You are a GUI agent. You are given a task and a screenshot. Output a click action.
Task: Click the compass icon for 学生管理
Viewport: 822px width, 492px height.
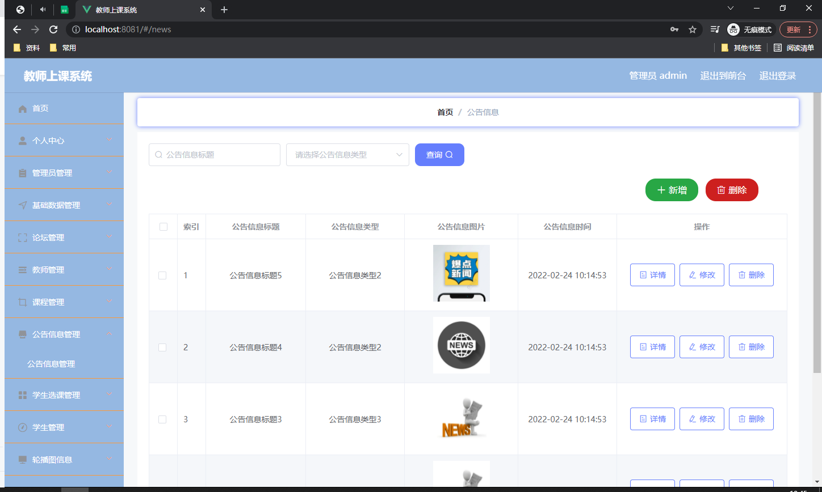[x=23, y=427]
